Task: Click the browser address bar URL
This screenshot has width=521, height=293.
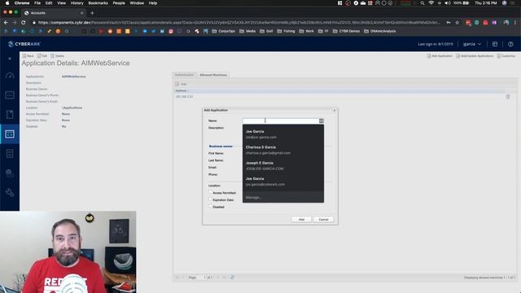Action: click(239, 22)
